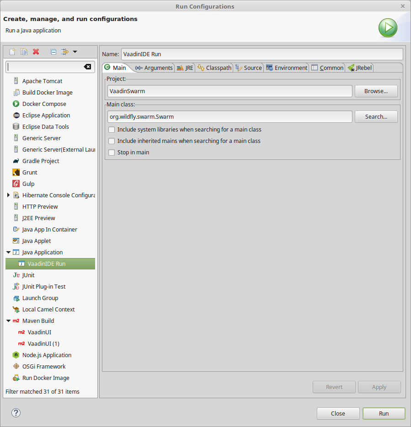Click the New launch configuration icon
The height and width of the screenshot is (427, 411).
tap(12, 52)
